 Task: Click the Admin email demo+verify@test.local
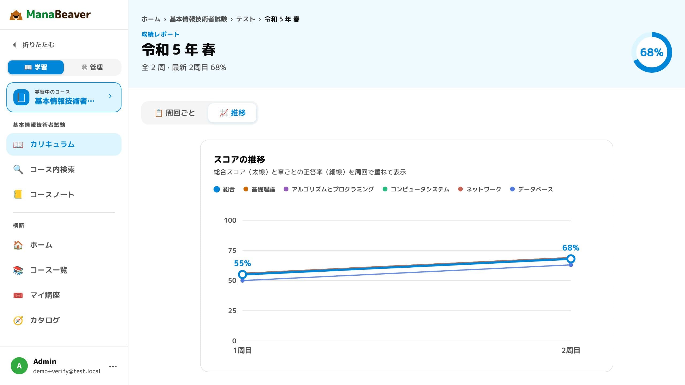click(67, 371)
